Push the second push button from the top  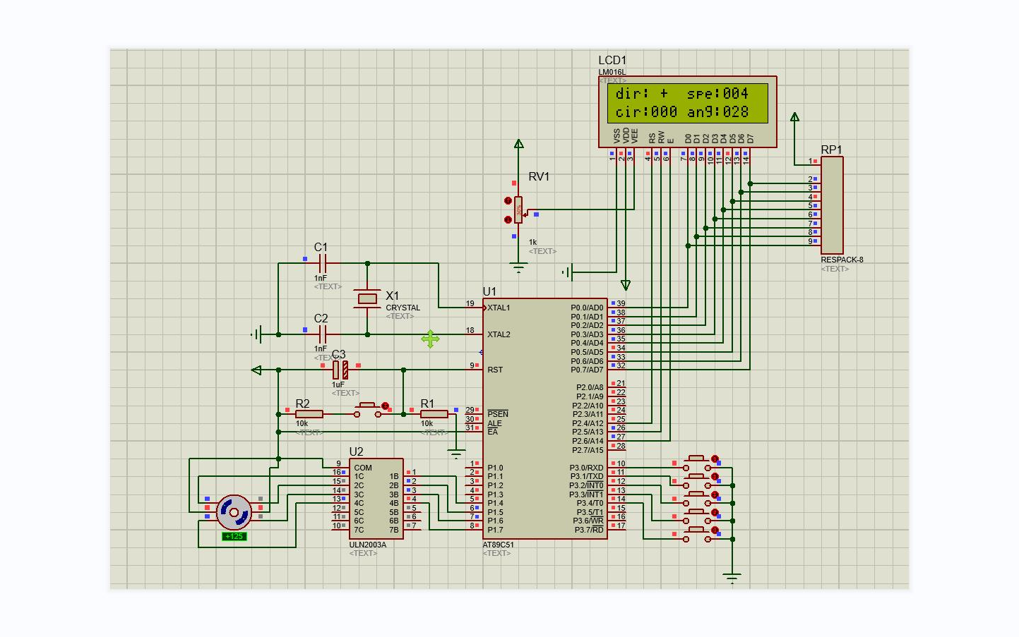pyautogui.click(x=698, y=481)
